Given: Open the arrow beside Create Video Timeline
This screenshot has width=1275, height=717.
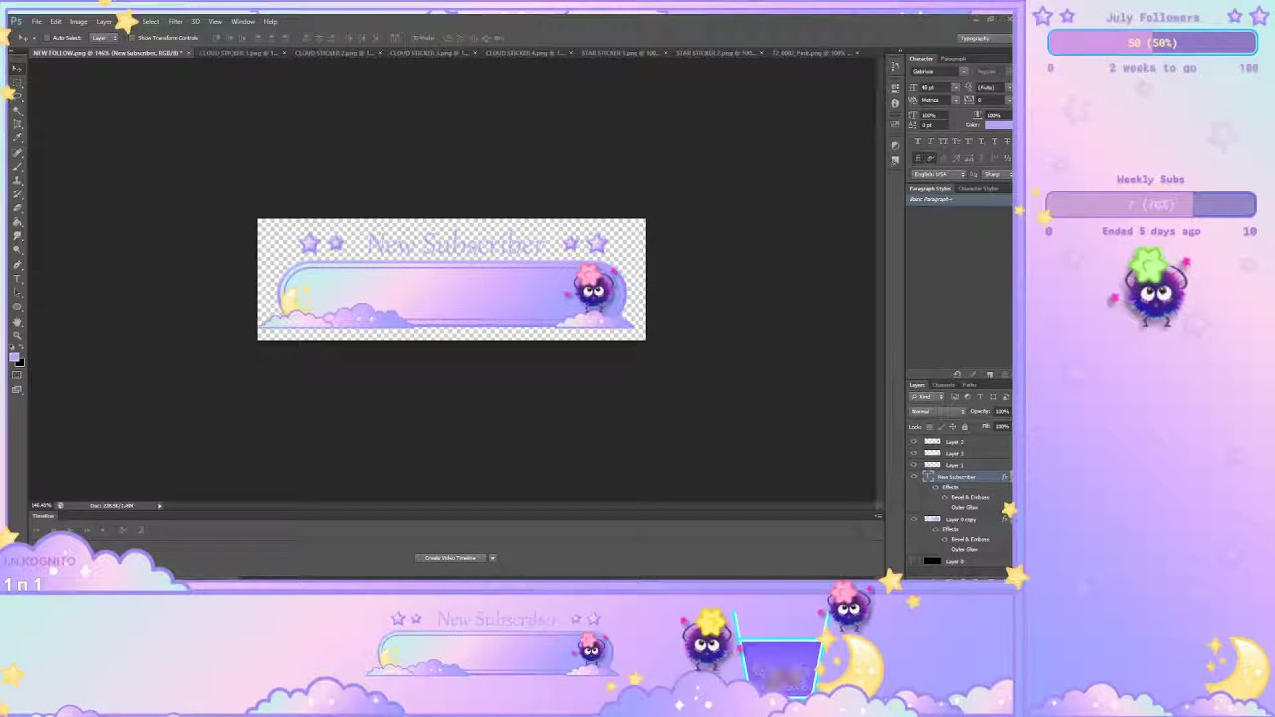Looking at the screenshot, I should [x=492, y=558].
